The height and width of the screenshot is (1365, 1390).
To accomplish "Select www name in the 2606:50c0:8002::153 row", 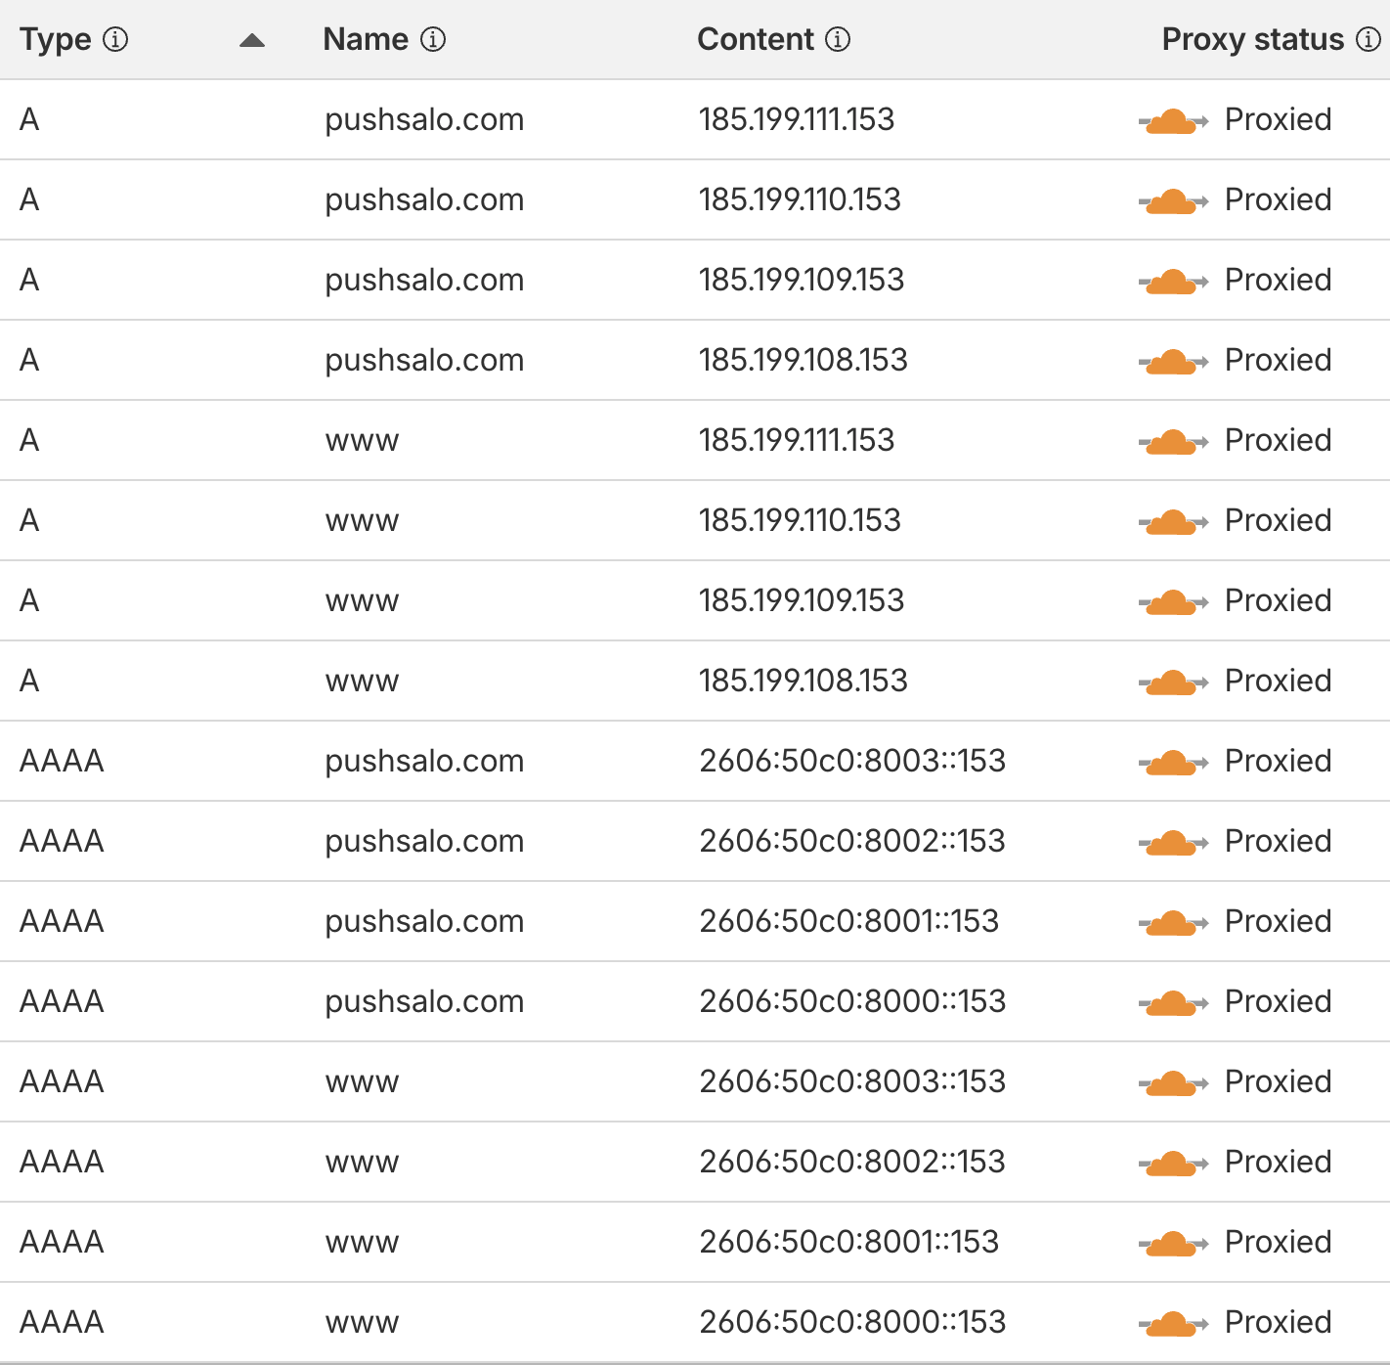I will click(362, 1162).
